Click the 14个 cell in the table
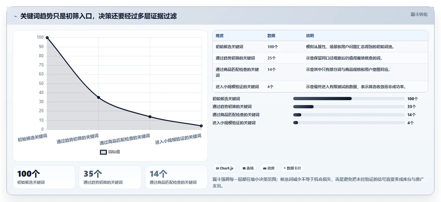 coord(272,70)
